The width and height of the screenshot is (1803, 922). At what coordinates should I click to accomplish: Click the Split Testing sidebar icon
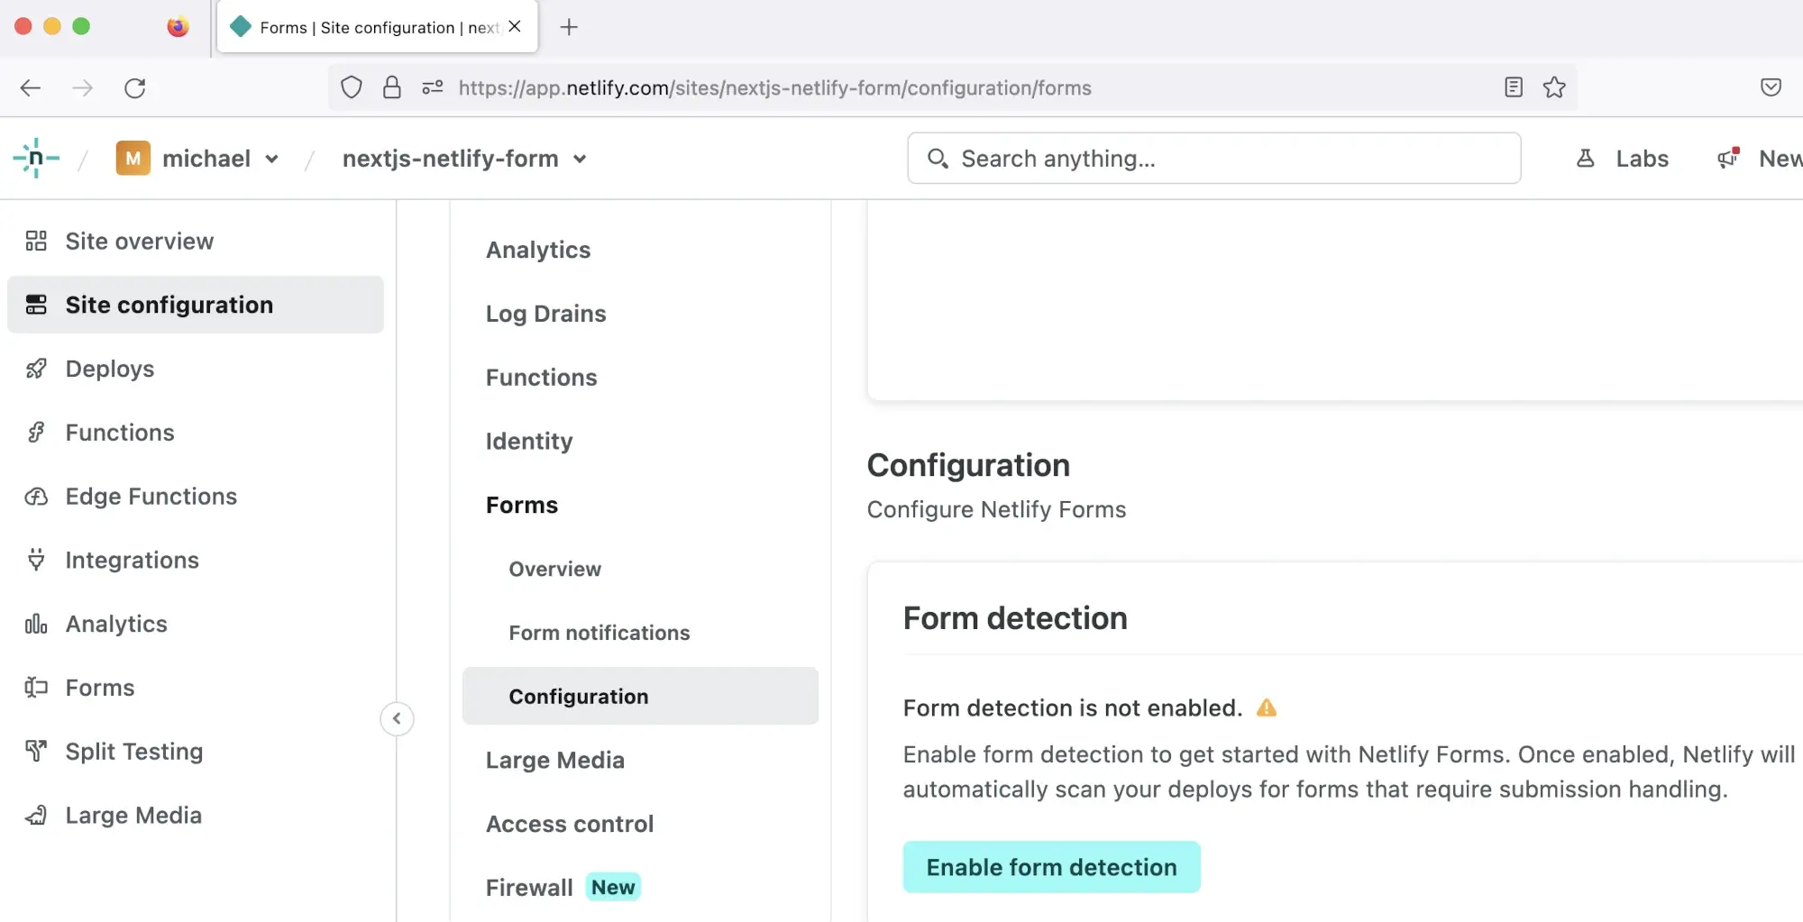[34, 751]
